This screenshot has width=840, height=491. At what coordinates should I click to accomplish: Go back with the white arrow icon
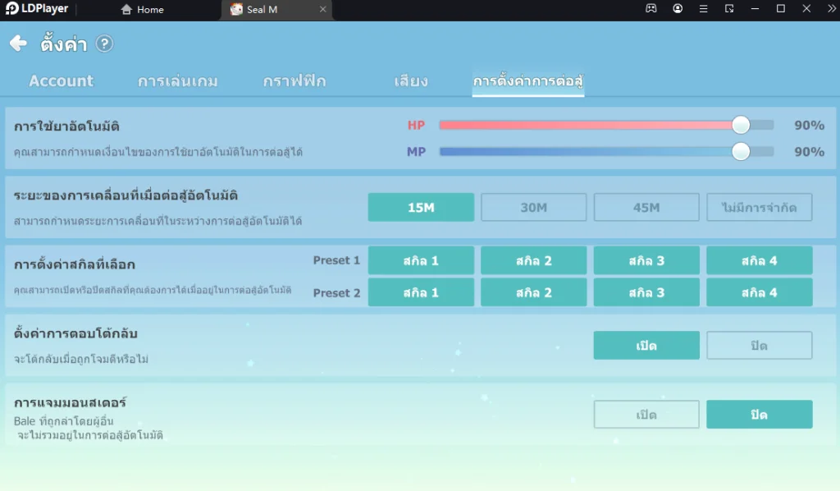pyautogui.click(x=18, y=44)
